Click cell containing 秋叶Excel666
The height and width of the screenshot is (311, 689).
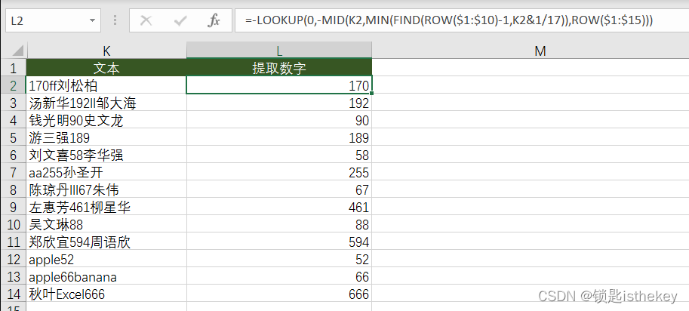pos(106,294)
